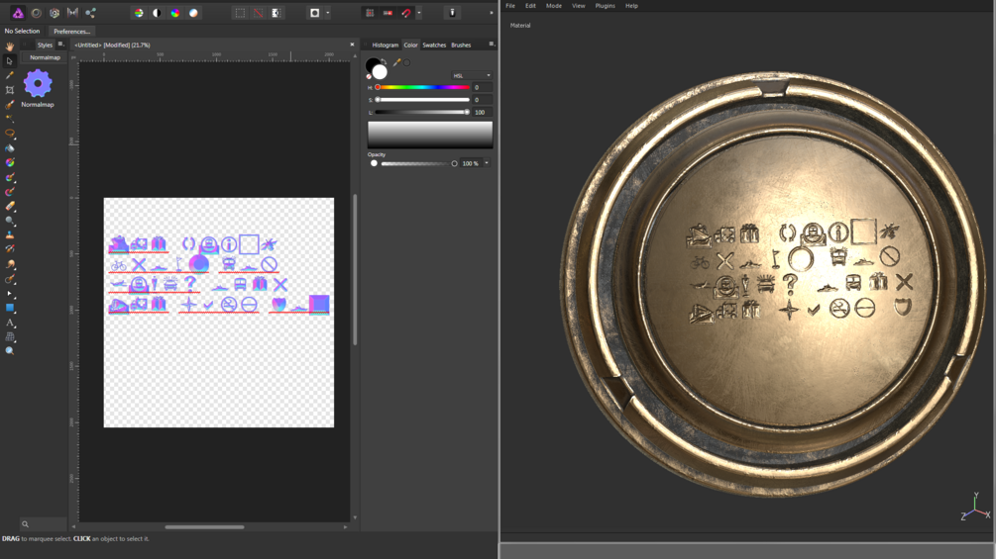Toggle the Snapping magnet icon
The width and height of the screenshot is (996, 559).
pyautogui.click(x=406, y=13)
